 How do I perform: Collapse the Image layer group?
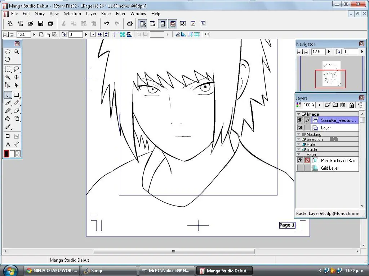[x=299, y=114]
